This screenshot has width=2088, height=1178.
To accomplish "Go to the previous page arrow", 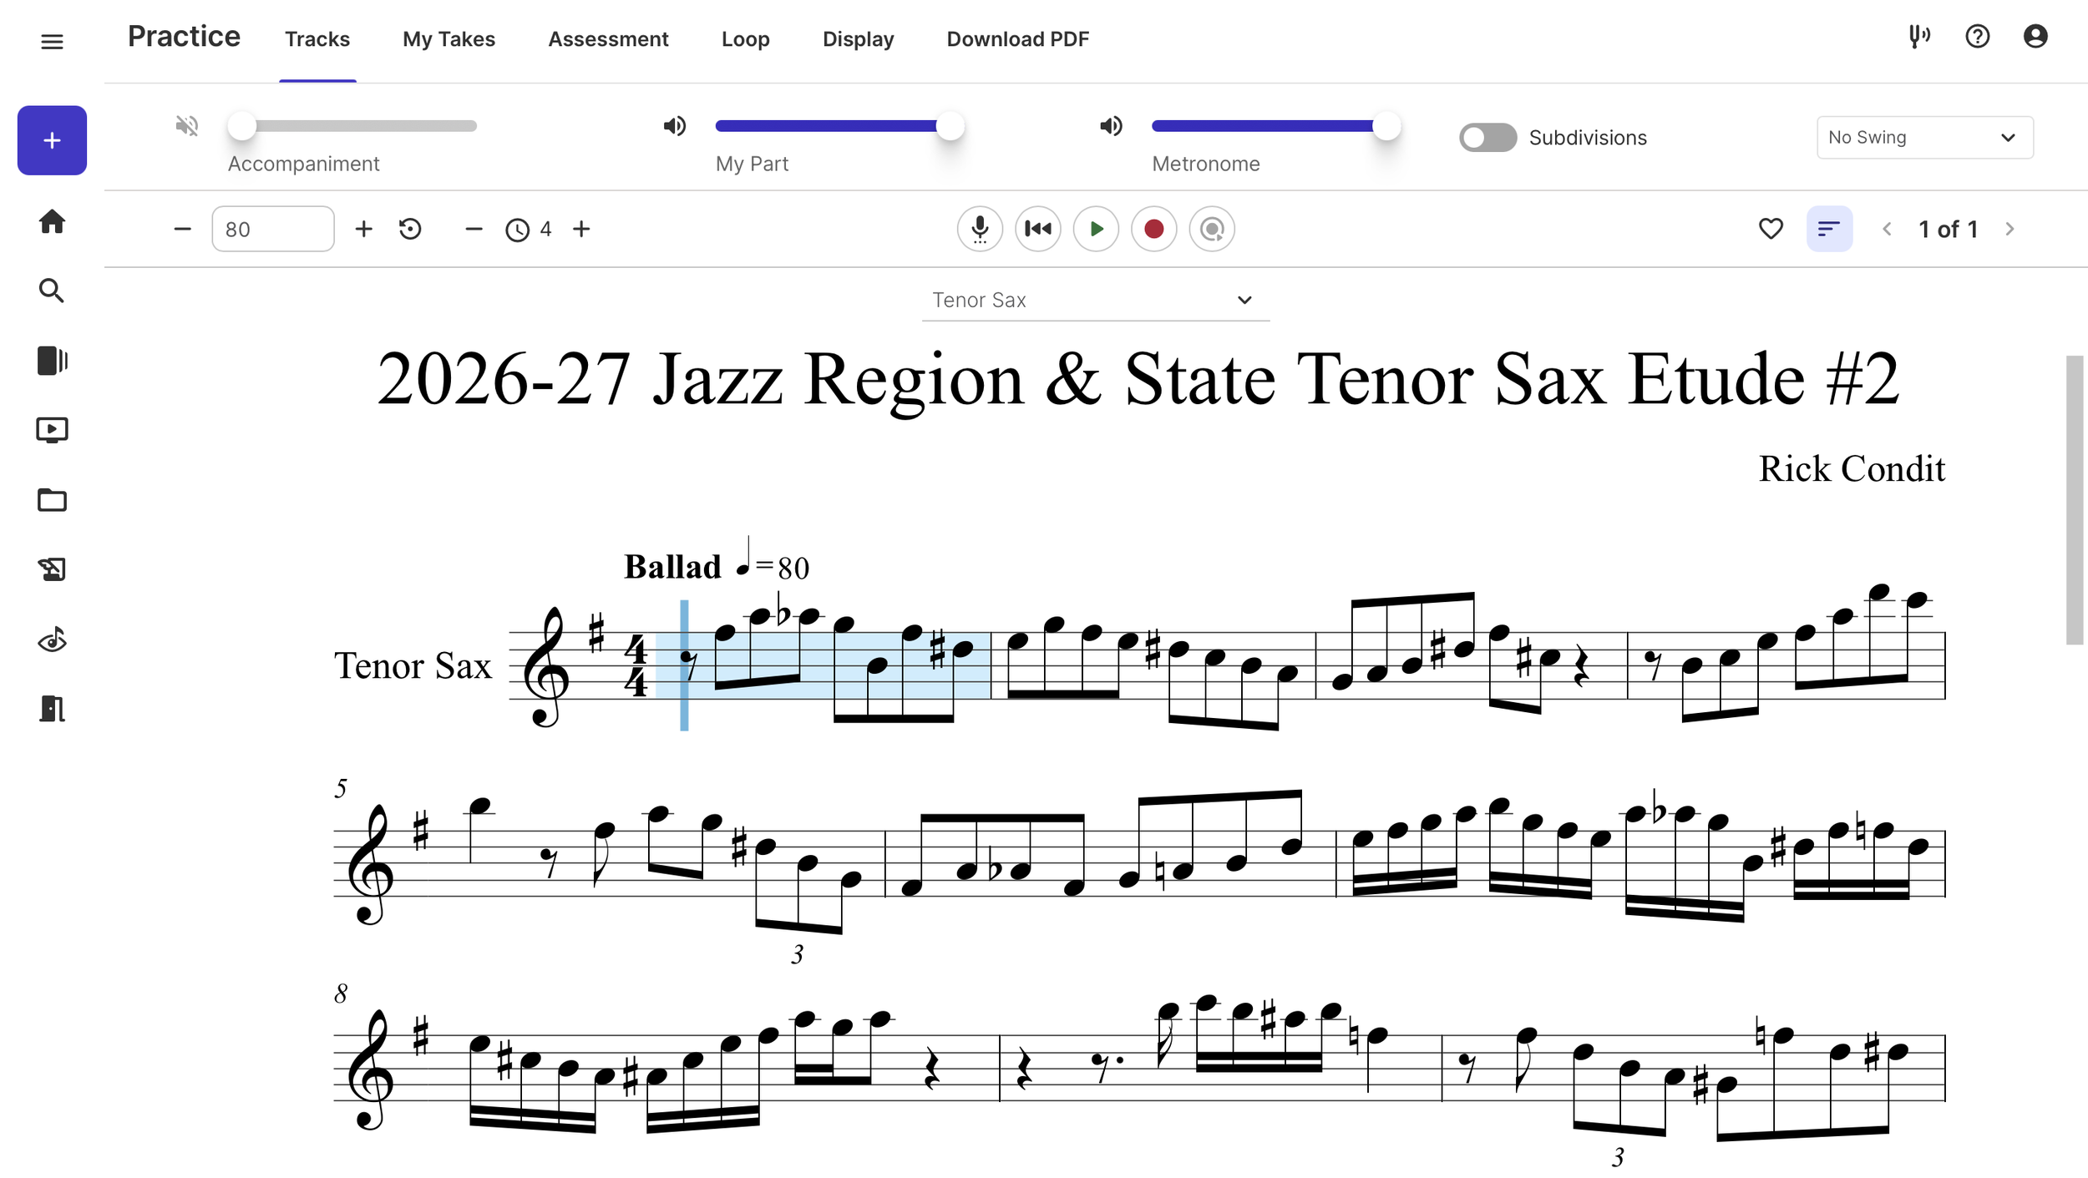I will (x=1887, y=229).
